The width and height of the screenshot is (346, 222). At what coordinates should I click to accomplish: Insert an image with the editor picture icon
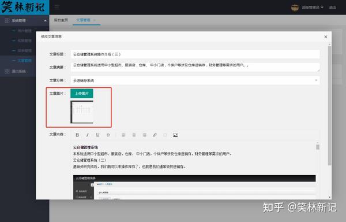click(175, 135)
